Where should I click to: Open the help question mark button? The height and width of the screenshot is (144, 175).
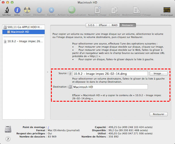[8, 139]
